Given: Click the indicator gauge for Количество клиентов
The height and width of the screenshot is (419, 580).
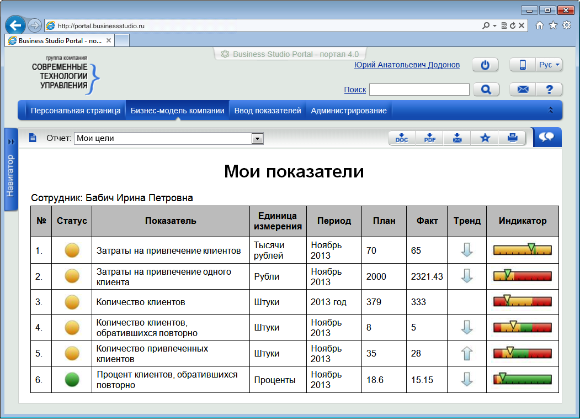Looking at the screenshot, I should (522, 302).
